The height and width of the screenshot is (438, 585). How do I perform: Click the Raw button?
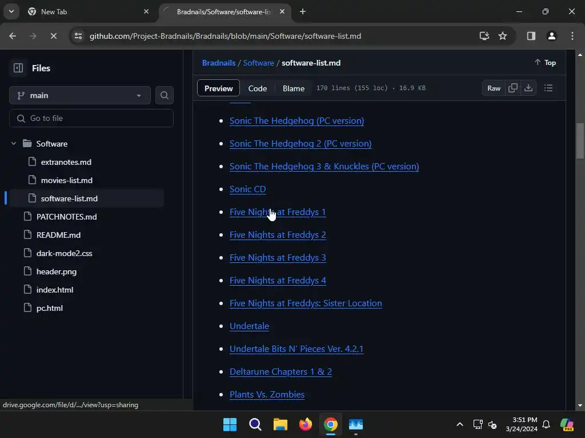pos(494,88)
